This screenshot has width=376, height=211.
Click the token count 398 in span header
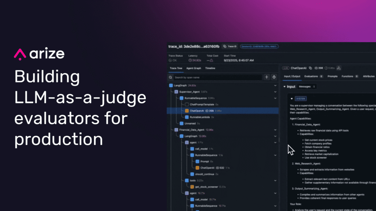click(319, 68)
